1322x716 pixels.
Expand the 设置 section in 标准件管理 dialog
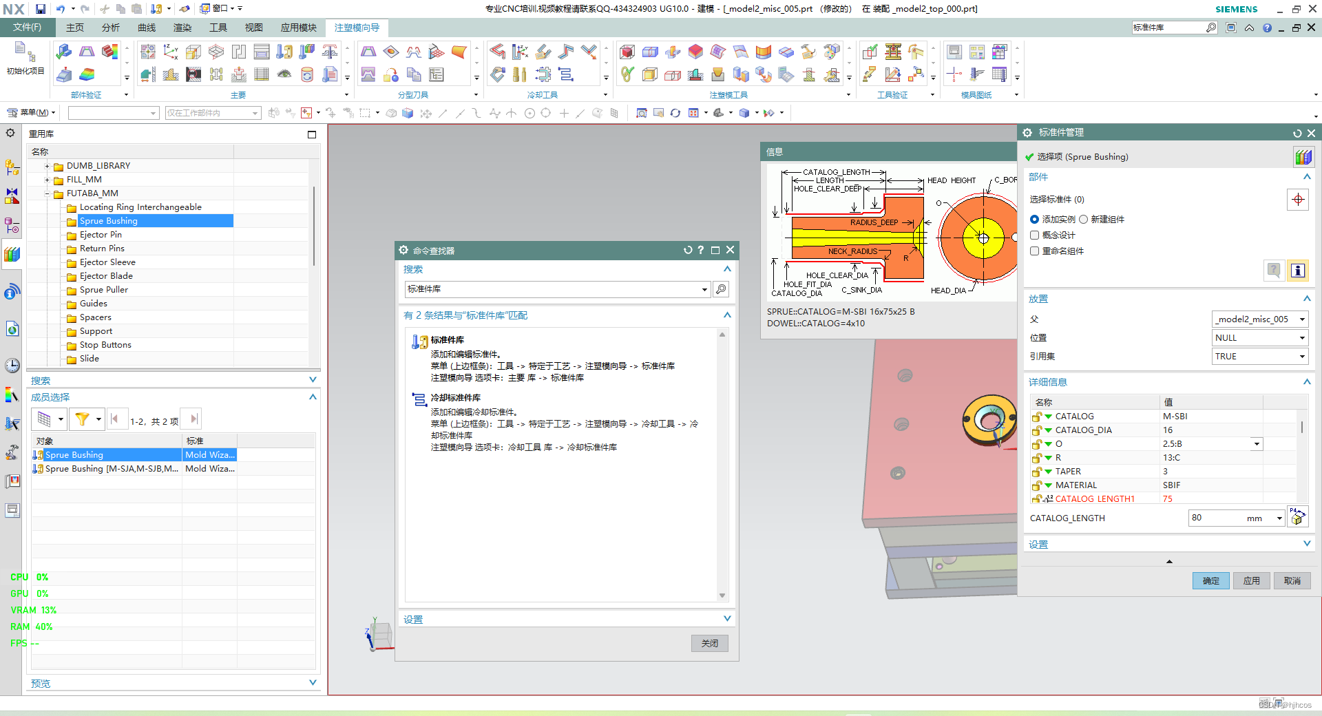(1307, 544)
